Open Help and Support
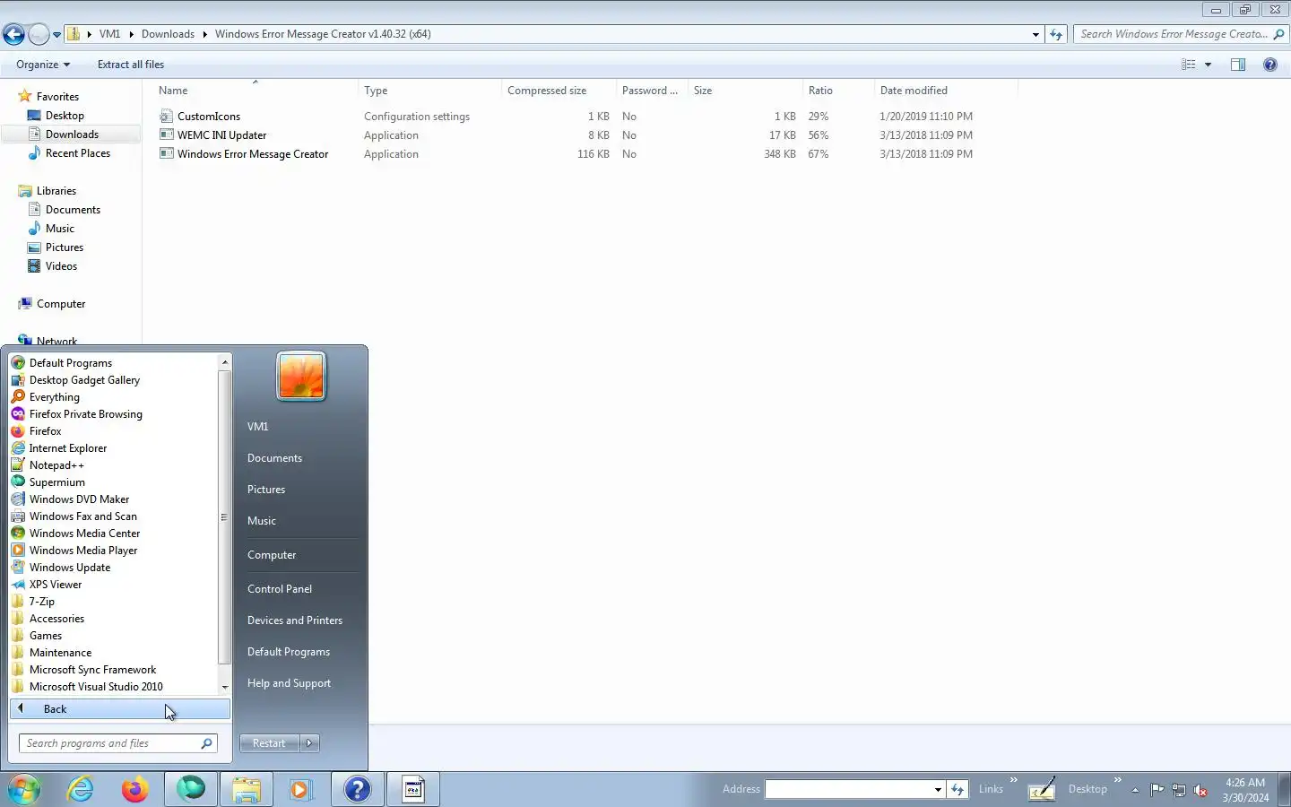Image resolution: width=1291 pixels, height=807 pixels. [x=289, y=683]
